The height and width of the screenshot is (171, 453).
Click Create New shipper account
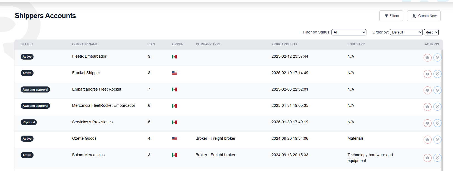pyautogui.click(x=424, y=16)
